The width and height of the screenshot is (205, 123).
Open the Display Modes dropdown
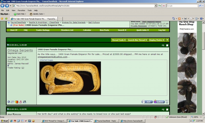pyautogui.click(x=157, y=40)
